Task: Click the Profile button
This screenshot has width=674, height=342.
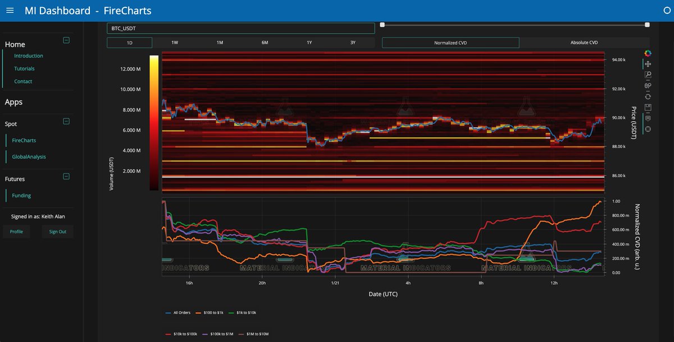Action: (x=16, y=232)
